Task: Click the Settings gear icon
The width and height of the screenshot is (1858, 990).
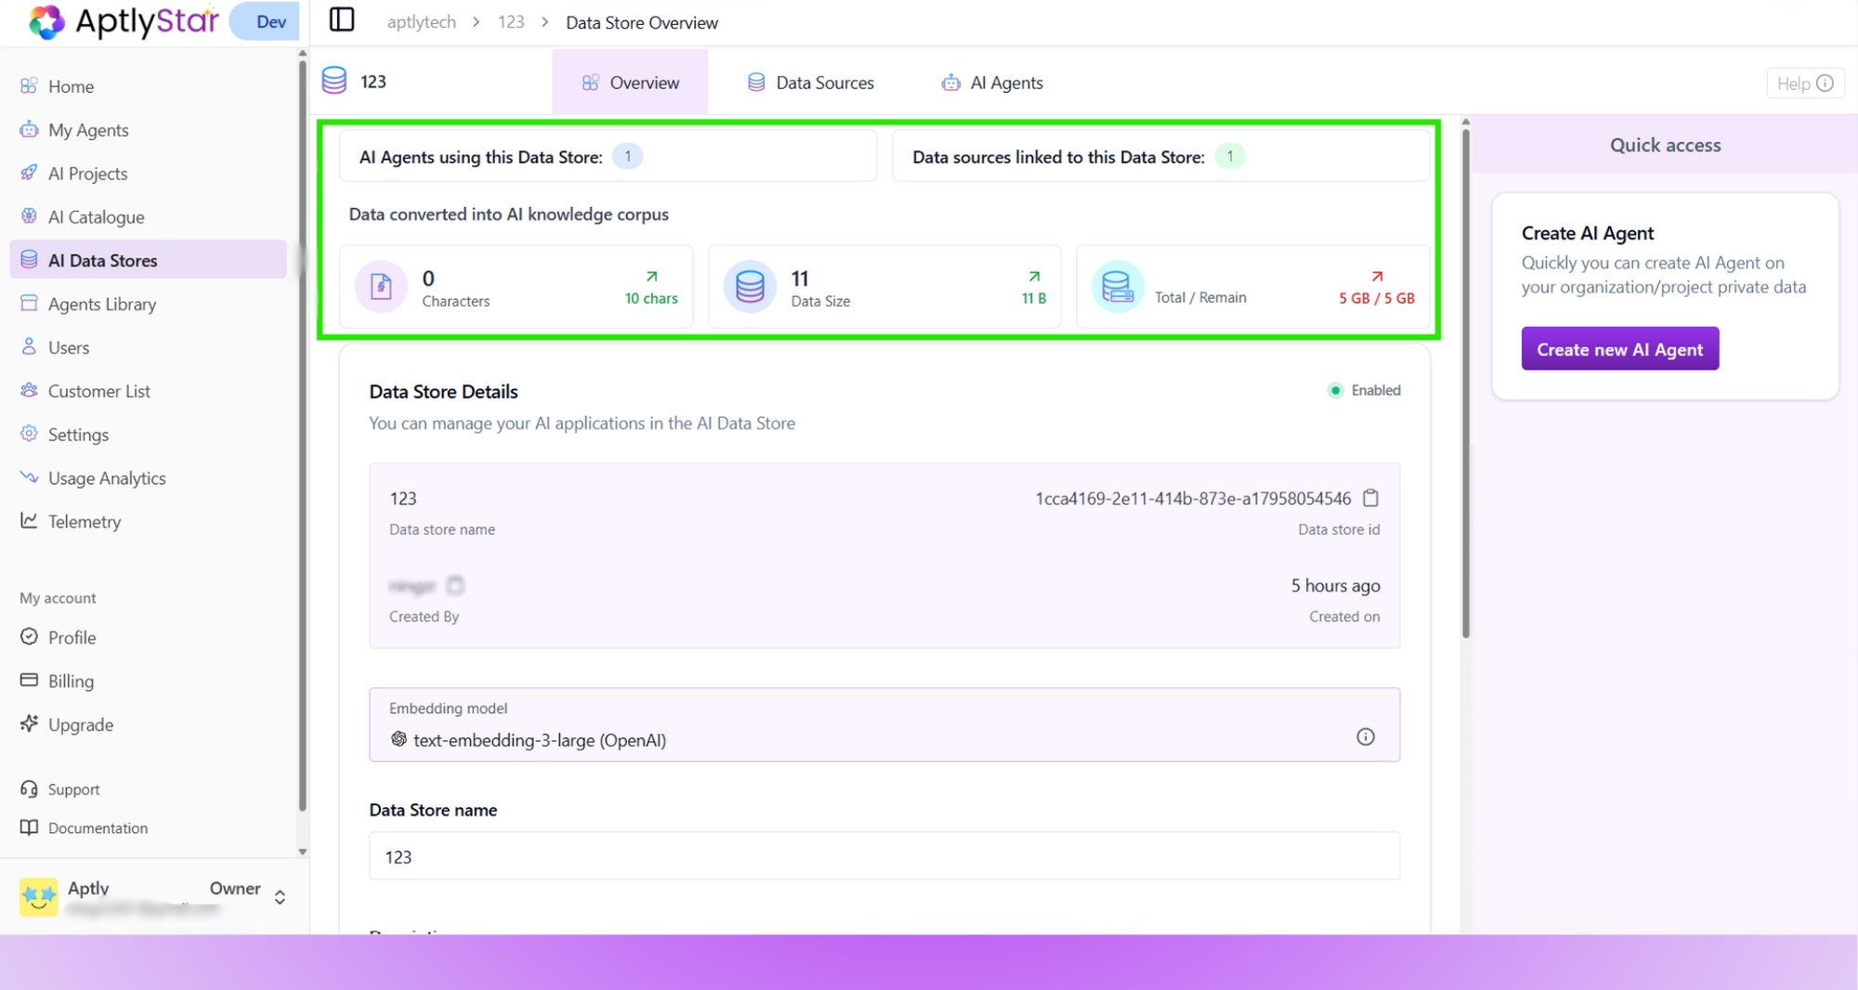Action: [x=29, y=434]
